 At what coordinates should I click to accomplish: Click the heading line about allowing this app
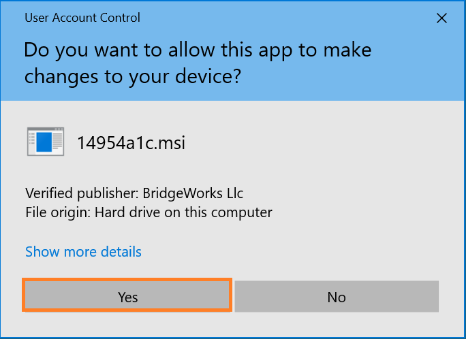point(198,50)
